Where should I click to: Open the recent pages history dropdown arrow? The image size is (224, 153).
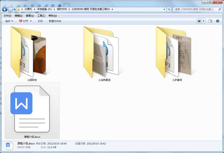tap(14, 9)
